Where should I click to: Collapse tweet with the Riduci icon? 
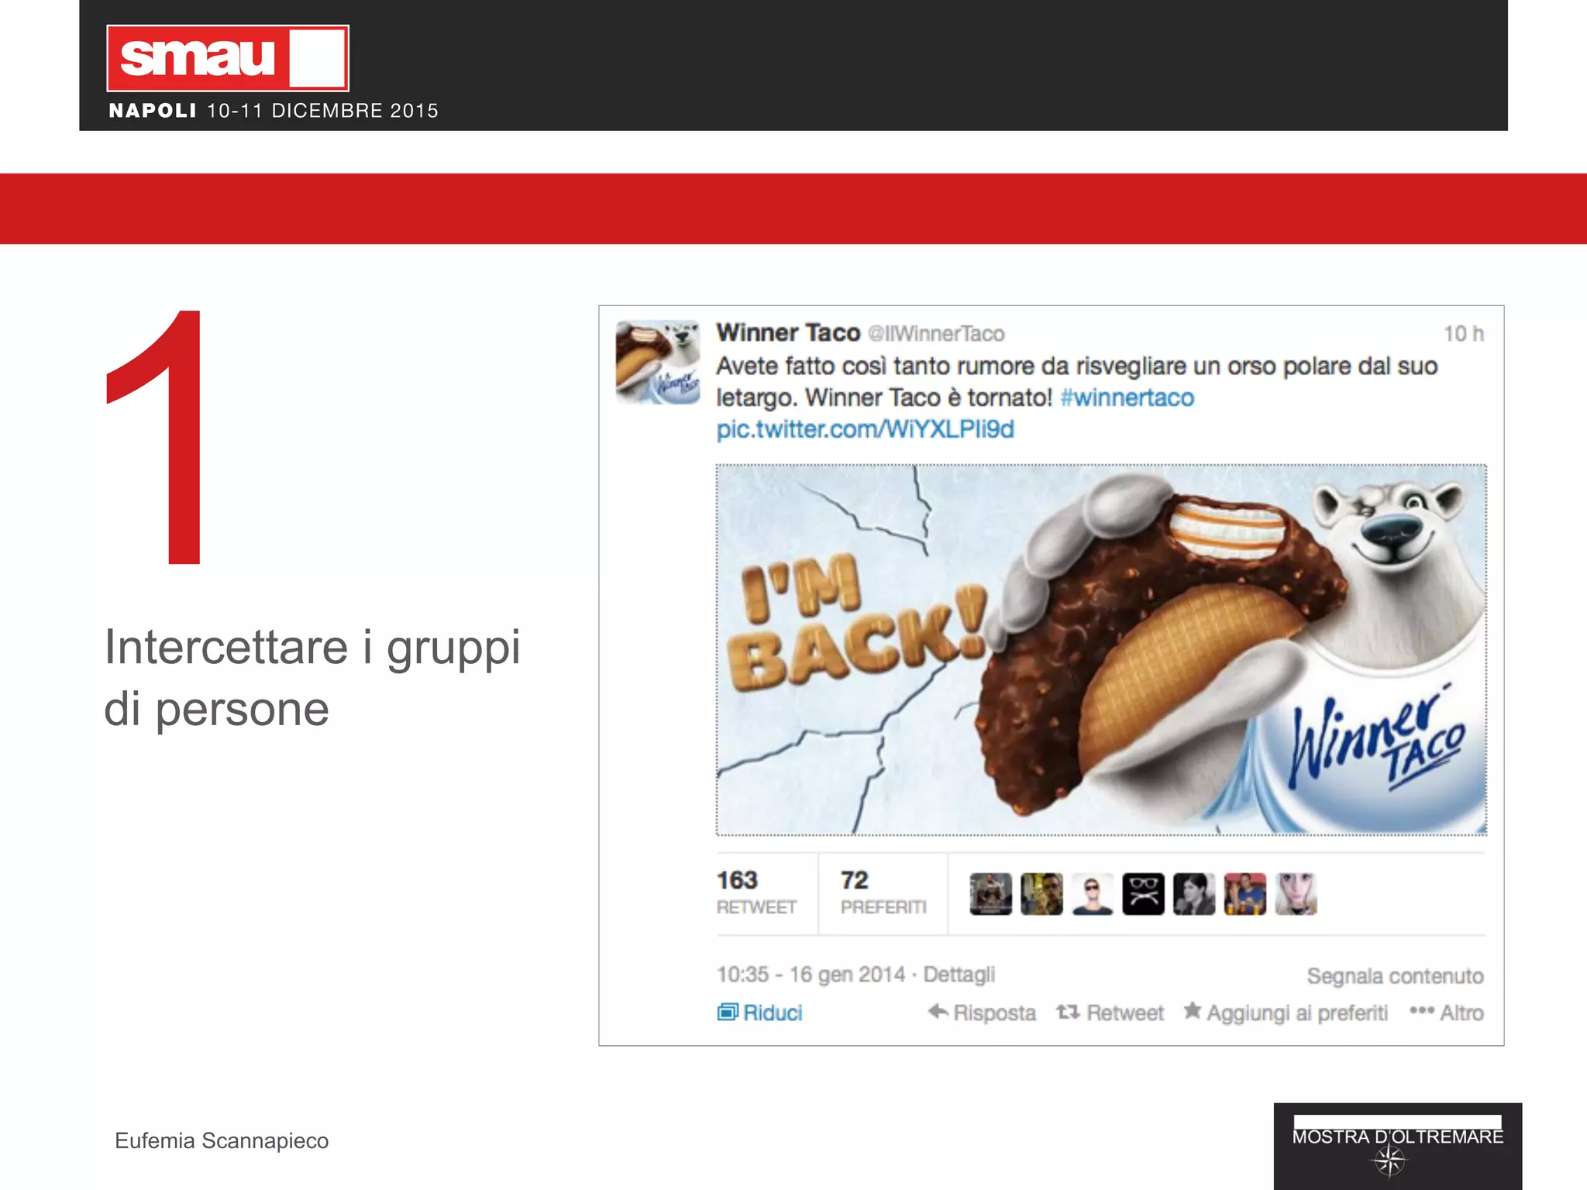click(x=728, y=1013)
